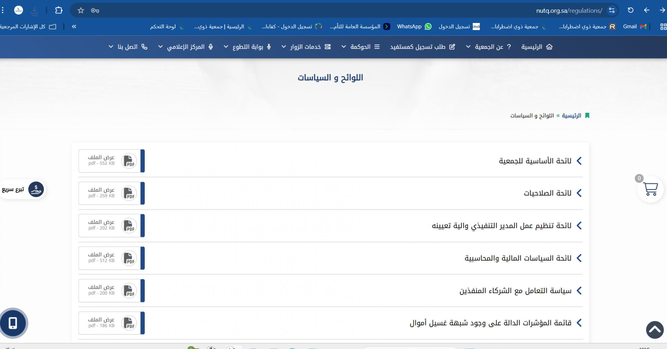
Task: Open the خدمات الزوار menu
Action: (x=305, y=47)
